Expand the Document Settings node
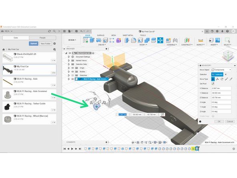The height and width of the screenshot is (178, 237). (x=69, y=57)
